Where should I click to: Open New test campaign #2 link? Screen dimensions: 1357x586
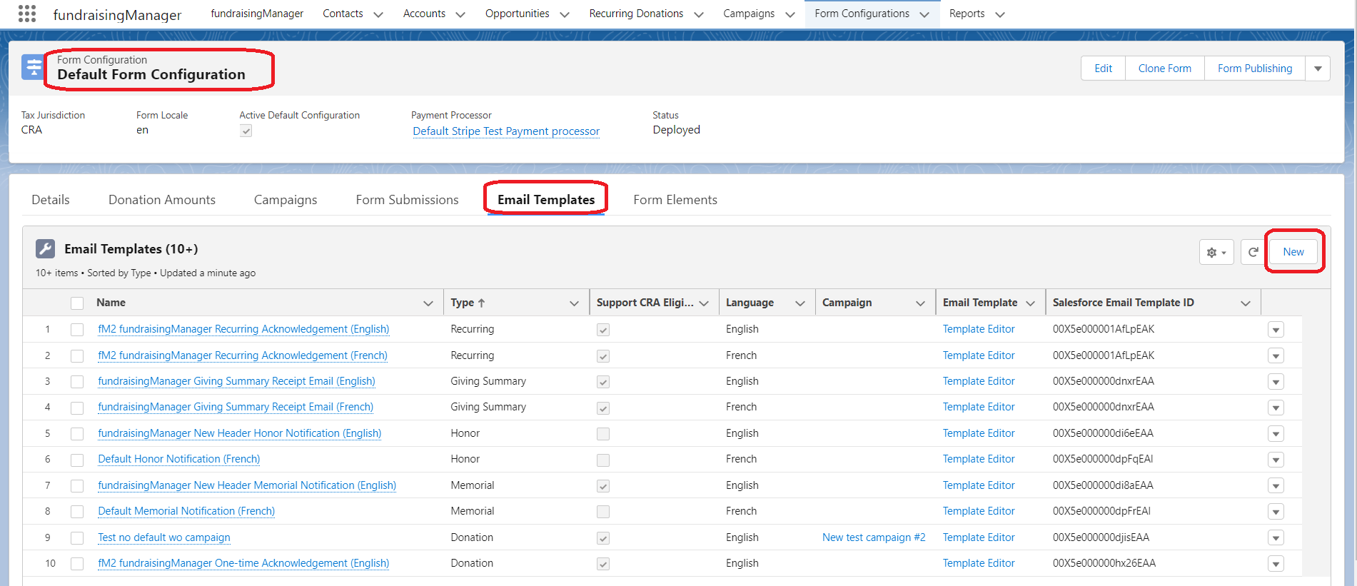coord(874,537)
